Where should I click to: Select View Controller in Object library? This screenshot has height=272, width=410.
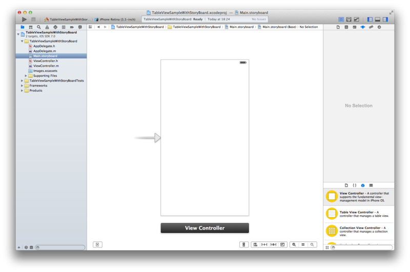point(358,197)
